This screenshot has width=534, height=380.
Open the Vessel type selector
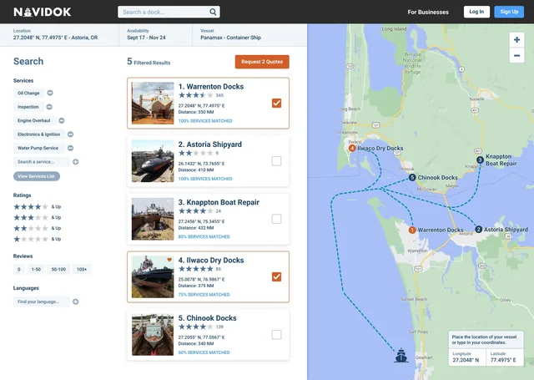click(249, 35)
